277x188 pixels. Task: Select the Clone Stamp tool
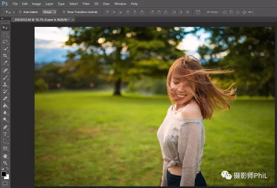tap(5, 84)
